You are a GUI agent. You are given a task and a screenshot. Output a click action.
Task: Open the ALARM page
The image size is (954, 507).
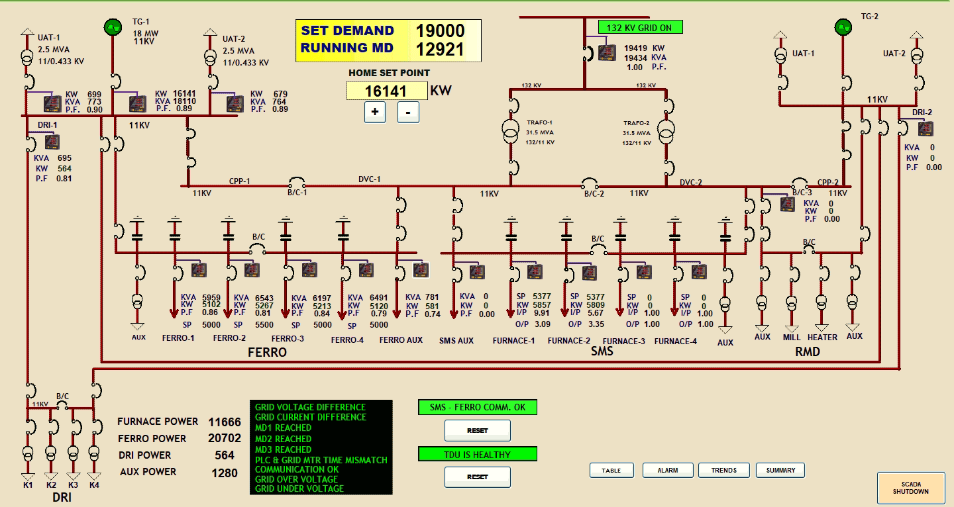pyautogui.click(x=668, y=470)
